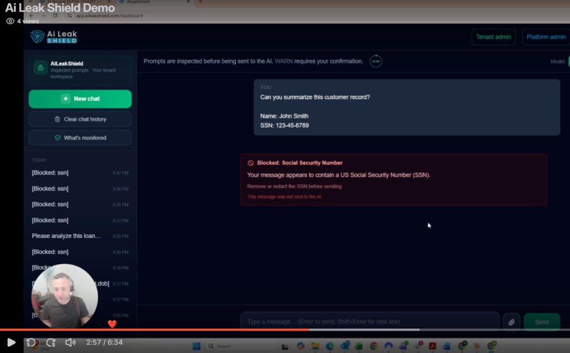Click the '2:57 / 6:34' time display

point(104,342)
